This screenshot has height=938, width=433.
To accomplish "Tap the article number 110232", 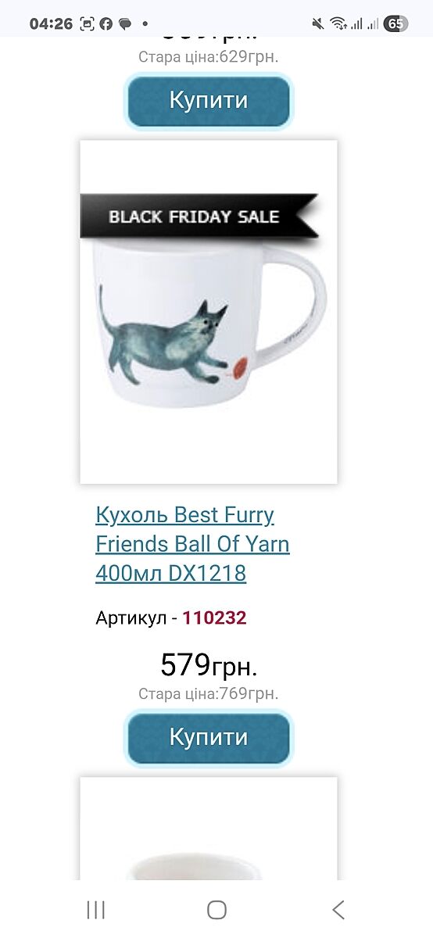I will [214, 618].
